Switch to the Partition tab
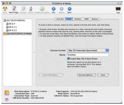 pyautogui.click(x=78, y=19)
